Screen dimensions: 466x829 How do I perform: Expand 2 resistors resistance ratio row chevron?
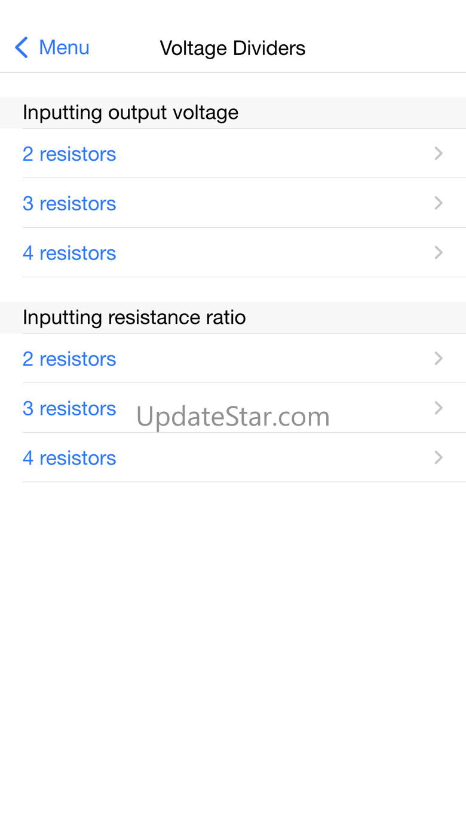coord(439,359)
